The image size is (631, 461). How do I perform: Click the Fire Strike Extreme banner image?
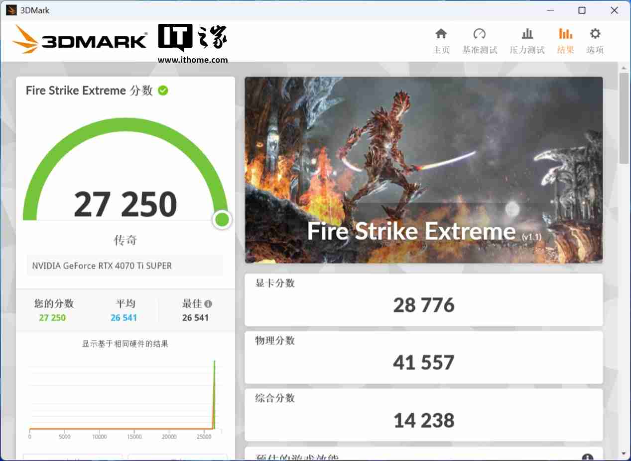pyautogui.click(x=423, y=169)
